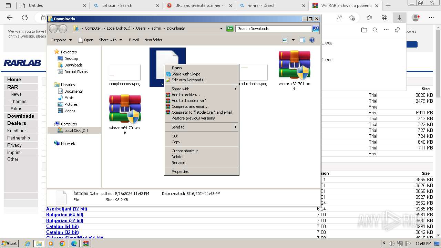This screenshot has height=248, width=441.
Task: Select Local Disk (C:) in navigation pane
Action: click(x=73, y=131)
